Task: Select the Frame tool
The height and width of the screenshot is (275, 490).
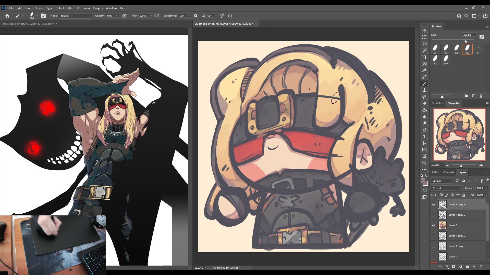Action: pyautogui.click(x=424, y=64)
